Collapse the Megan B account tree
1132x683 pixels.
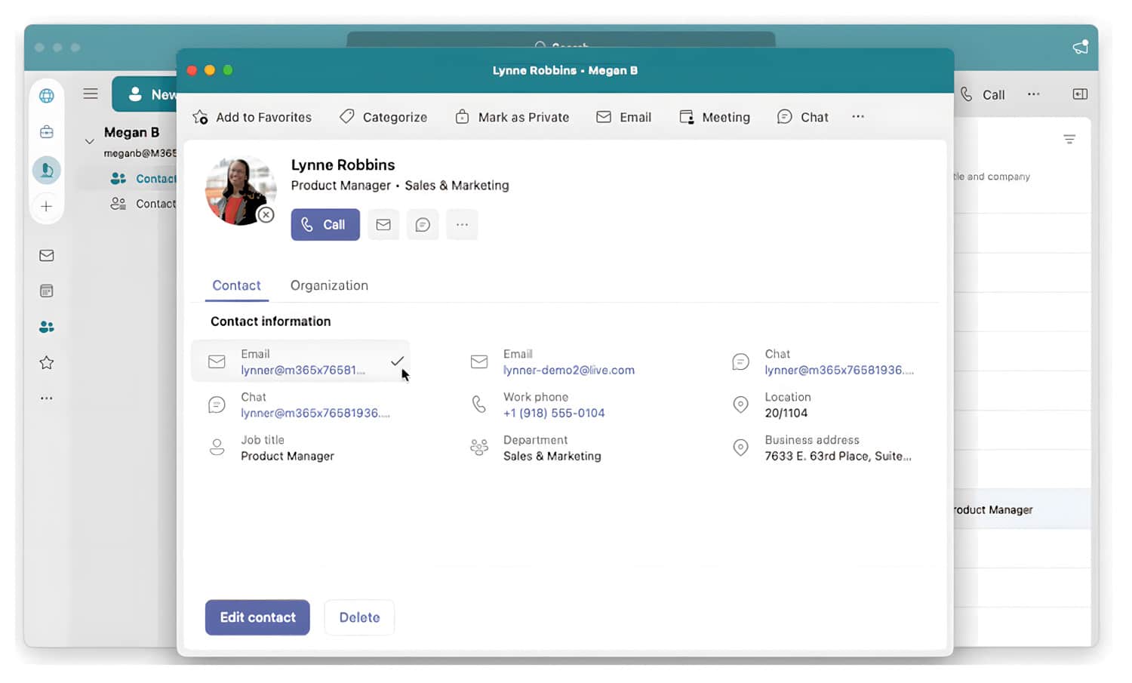pos(89,141)
